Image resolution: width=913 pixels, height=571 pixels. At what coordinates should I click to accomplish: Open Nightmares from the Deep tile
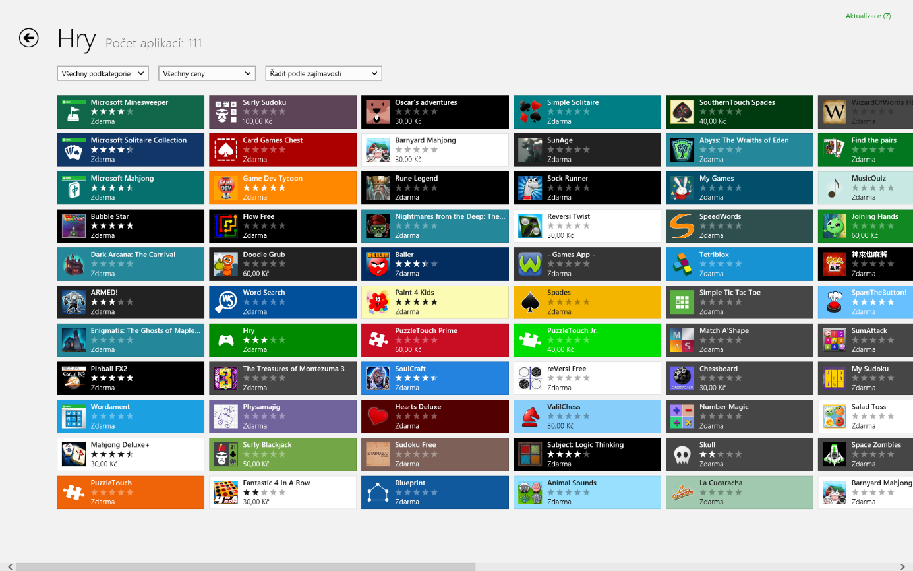(435, 226)
